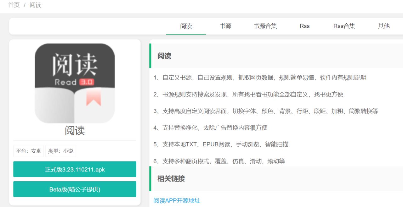Click the 相关链接 section heading
This screenshot has width=403, height=207.
[x=171, y=179]
